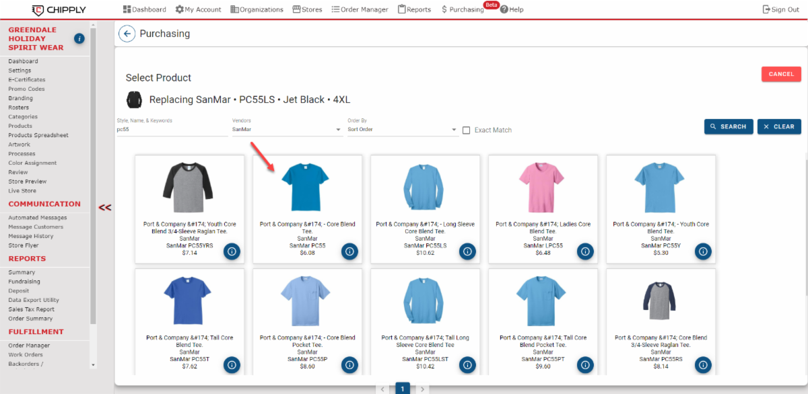Open Order Manager in top navigation

click(360, 9)
